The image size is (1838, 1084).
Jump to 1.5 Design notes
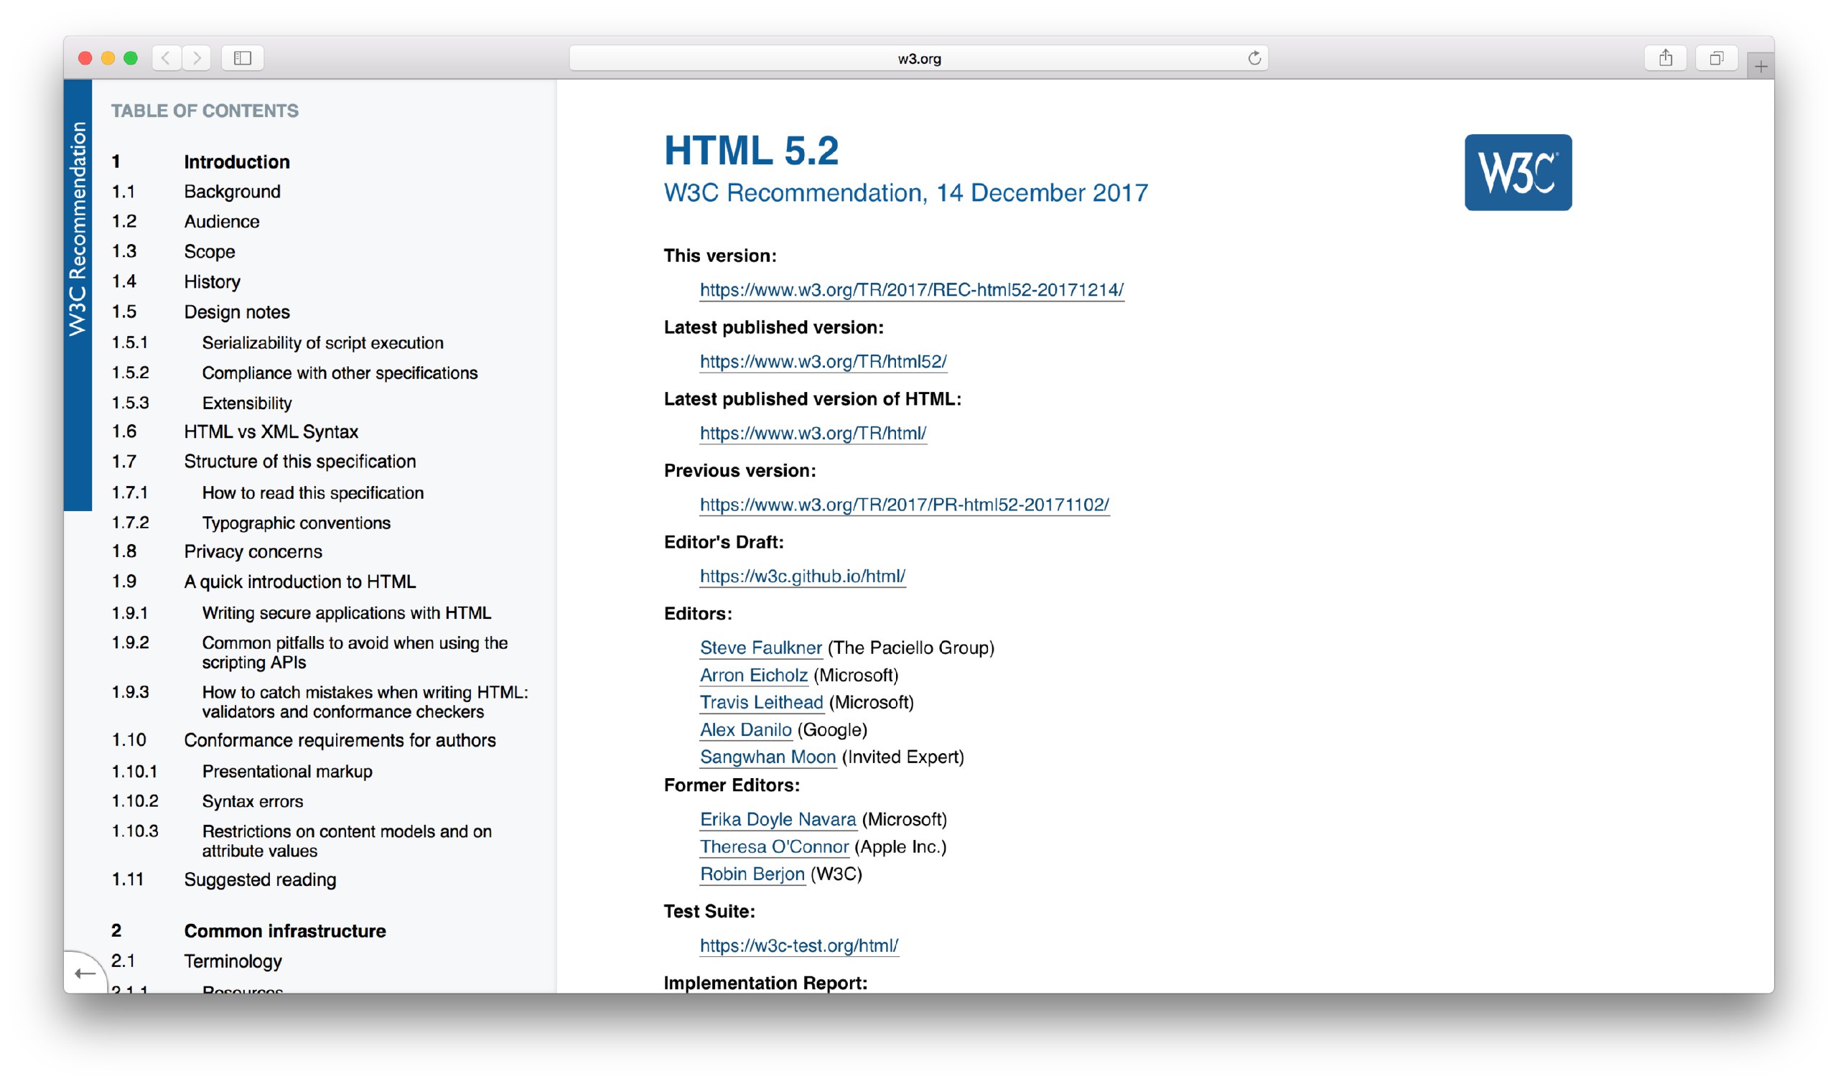[x=237, y=312]
